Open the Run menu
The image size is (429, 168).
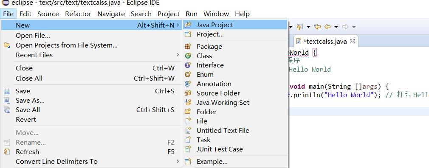pyautogui.click(x=192, y=14)
